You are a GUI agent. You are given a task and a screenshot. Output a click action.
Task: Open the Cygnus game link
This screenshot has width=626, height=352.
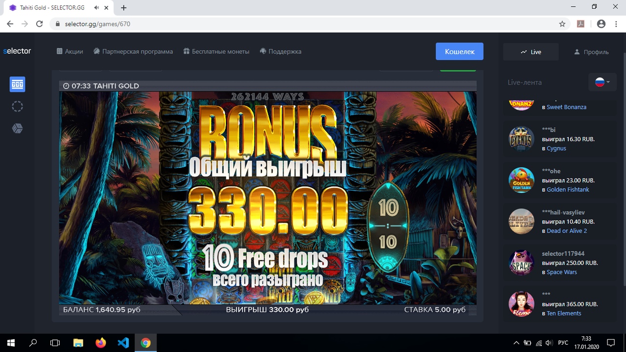pos(556,148)
